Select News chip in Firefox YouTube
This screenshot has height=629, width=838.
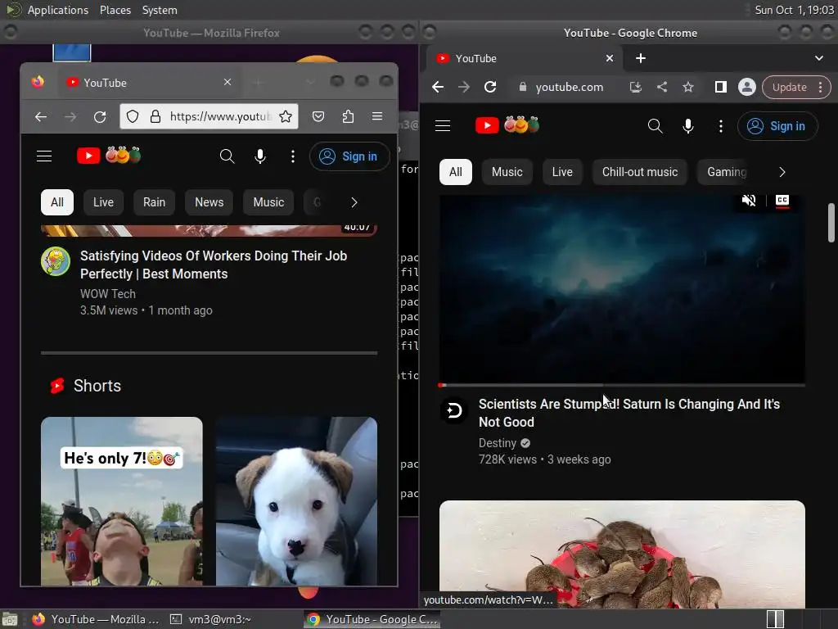[x=209, y=202]
